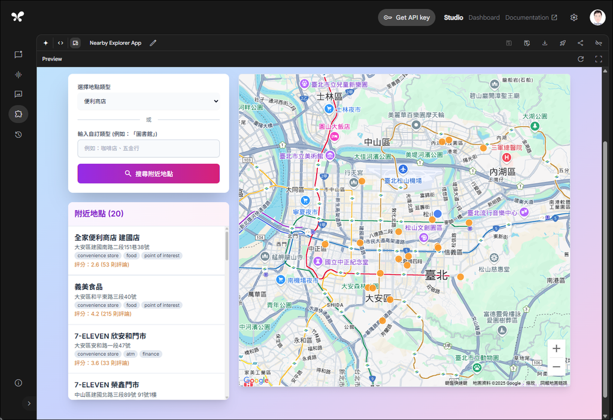Click the 臺北市立動物園 zoo map icon
The height and width of the screenshot is (420, 613).
(x=477, y=367)
